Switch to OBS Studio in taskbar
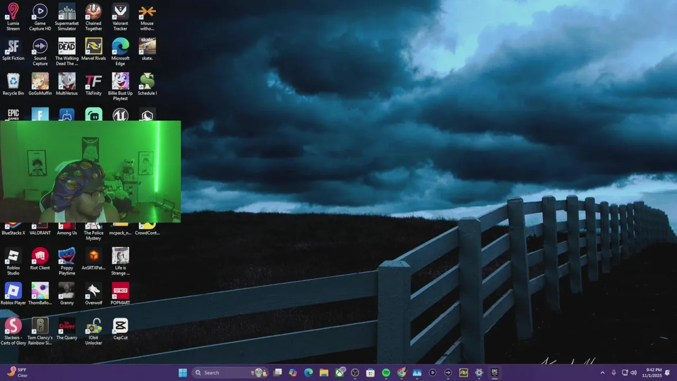 [x=355, y=373]
